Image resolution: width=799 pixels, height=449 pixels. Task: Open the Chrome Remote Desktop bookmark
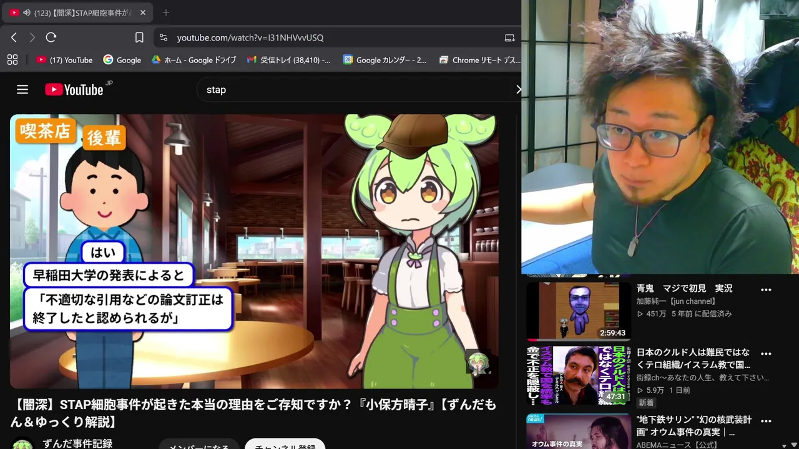point(479,60)
